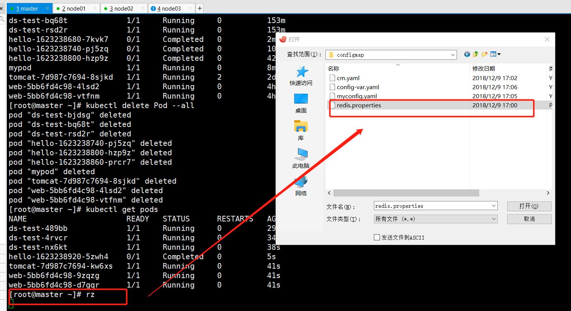
Task: Click pod name ds-test-489bb in terminal
Action: pyautogui.click(x=38, y=228)
